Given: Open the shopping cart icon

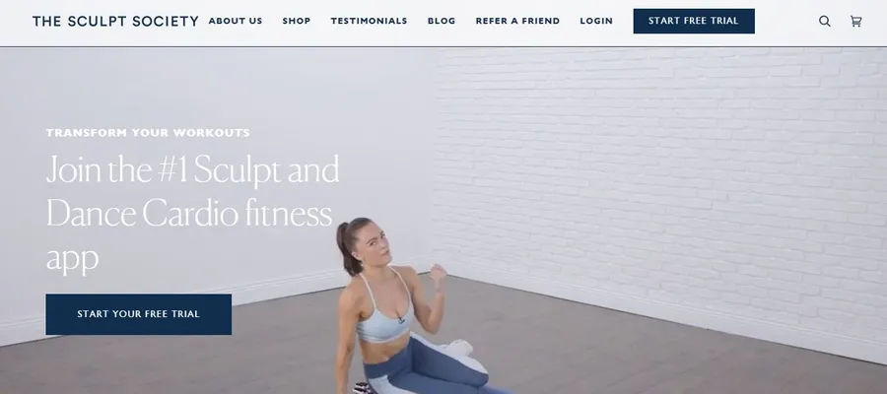Looking at the screenshot, I should 855,22.
